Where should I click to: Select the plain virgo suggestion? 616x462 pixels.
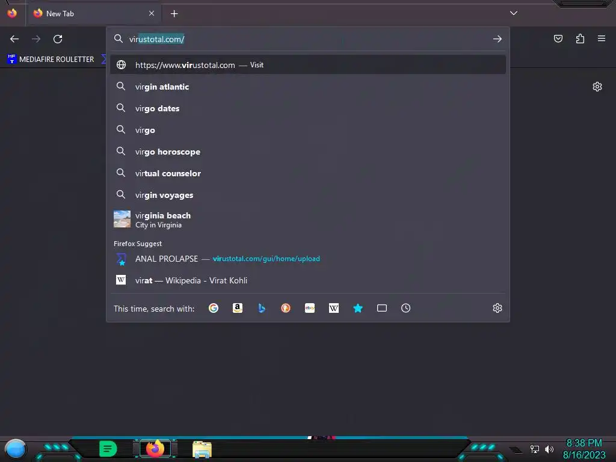tap(308, 130)
